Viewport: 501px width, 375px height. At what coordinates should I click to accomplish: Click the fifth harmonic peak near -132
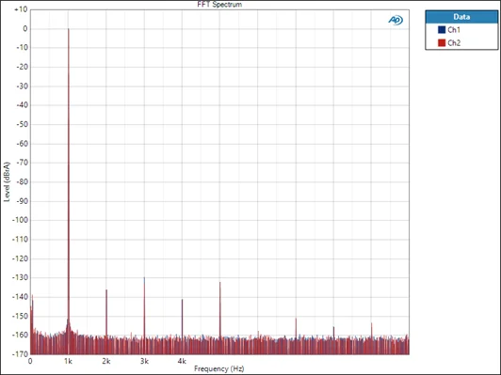pos(219,283)
